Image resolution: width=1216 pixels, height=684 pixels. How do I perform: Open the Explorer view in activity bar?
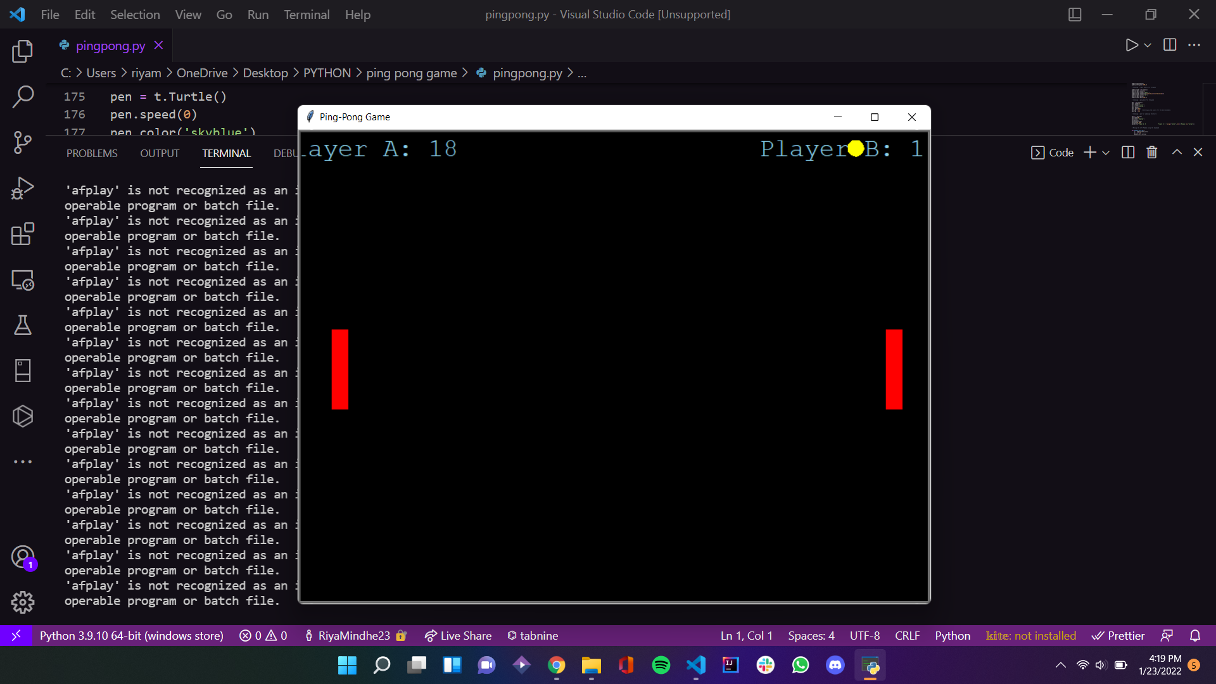[x=23, y=51]
